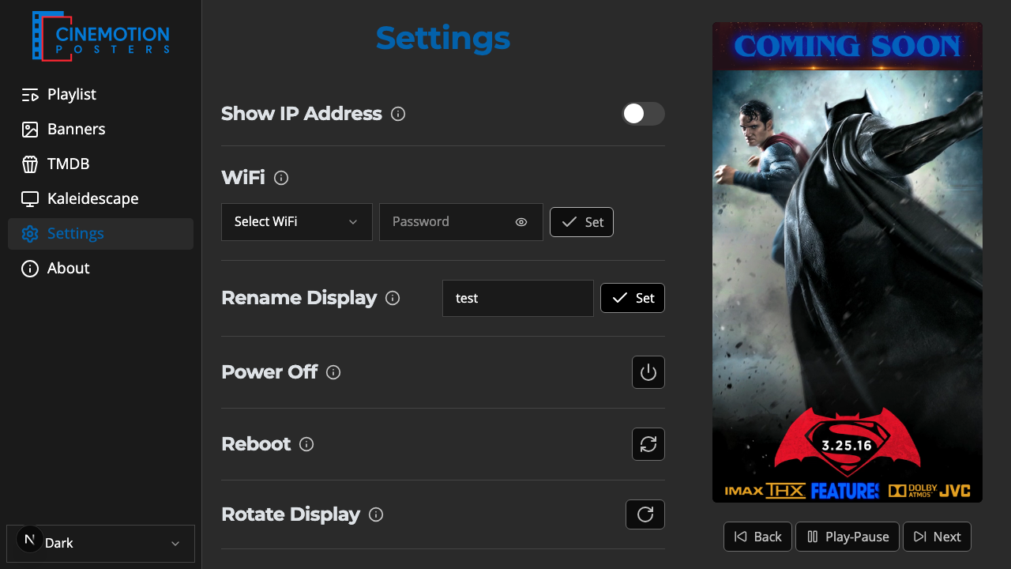Click the Reboot info icon
This screenshot has height=569, width=1011.
306,444
